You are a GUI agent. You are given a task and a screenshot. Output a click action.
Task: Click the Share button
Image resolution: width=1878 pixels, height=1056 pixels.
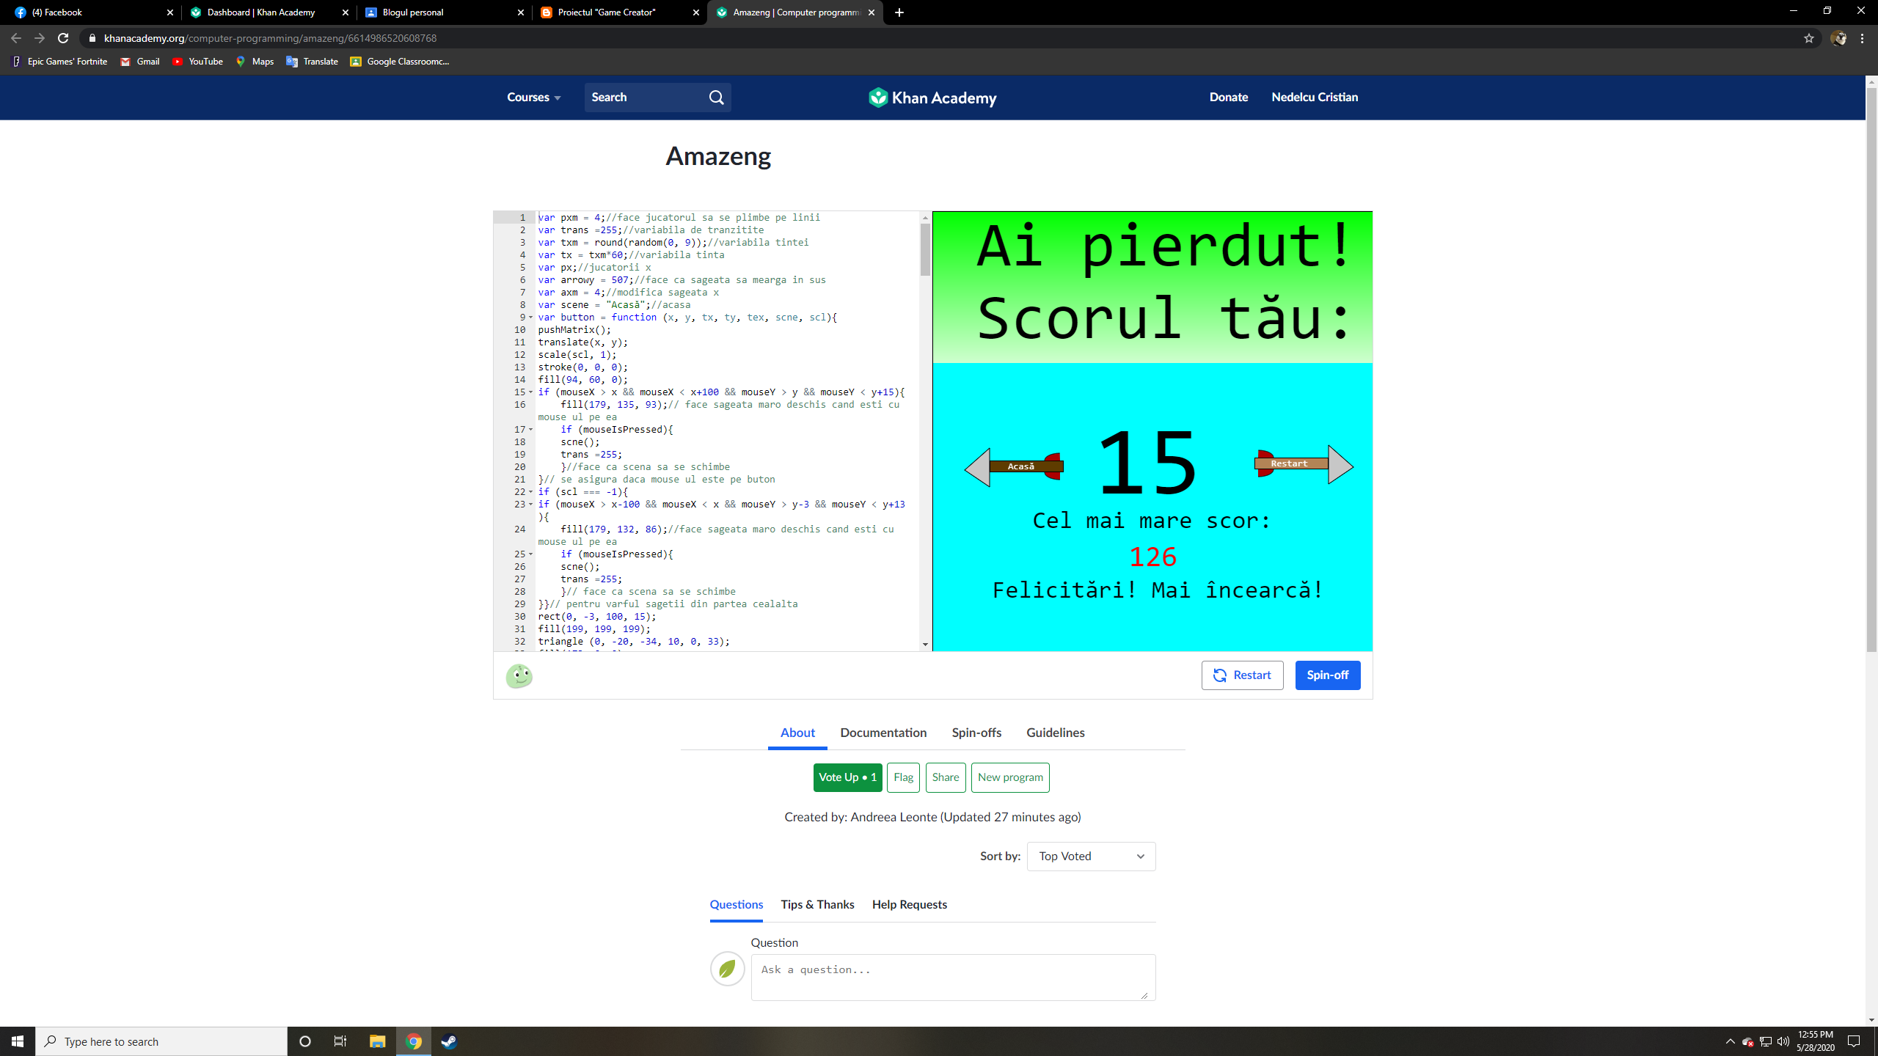click(x=946, y=777)
